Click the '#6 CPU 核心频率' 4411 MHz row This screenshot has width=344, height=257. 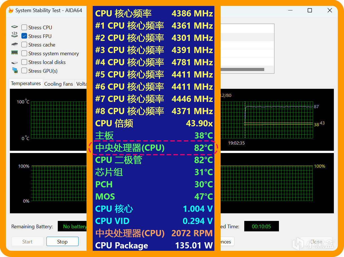tap(154, 87)
